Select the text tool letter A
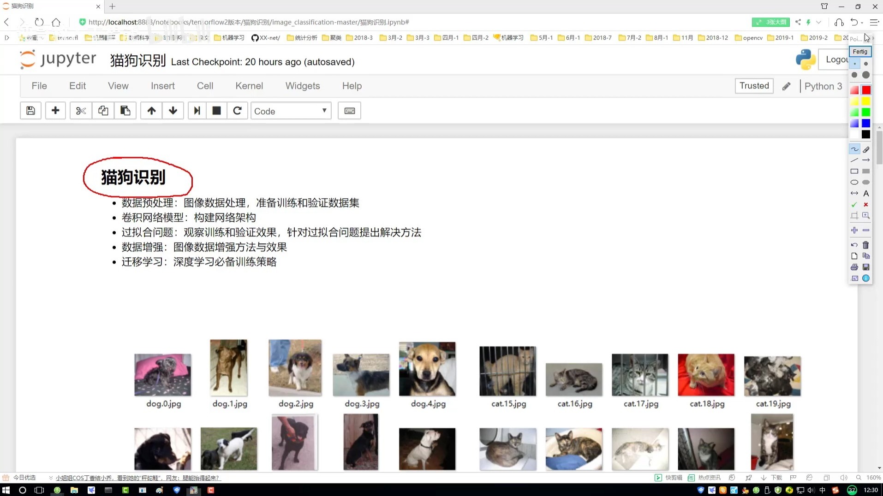Image resolution: width=883 pixels, height=496 pixels. [866, 193]
